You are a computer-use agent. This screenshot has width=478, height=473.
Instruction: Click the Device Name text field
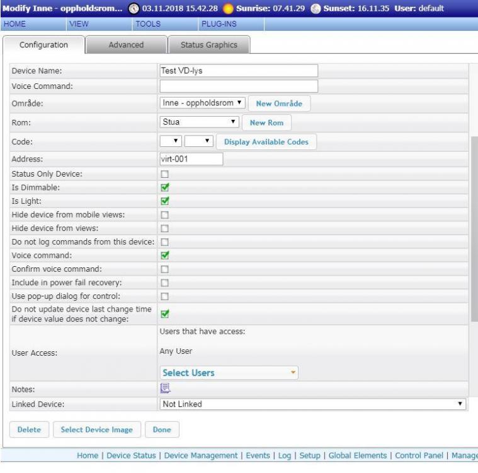(239, 71)
